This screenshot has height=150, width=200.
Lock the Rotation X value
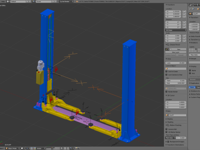point(184,22)
